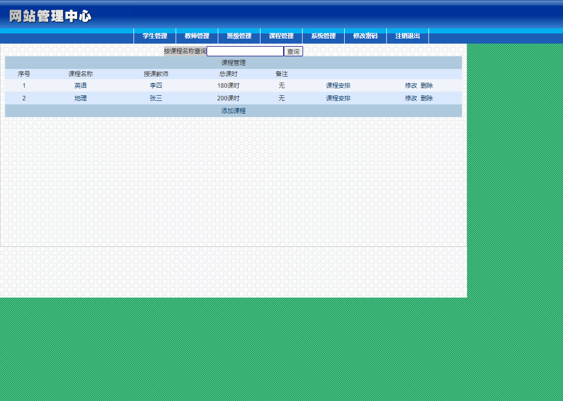Click teacher name 李四

pos(156,86)
